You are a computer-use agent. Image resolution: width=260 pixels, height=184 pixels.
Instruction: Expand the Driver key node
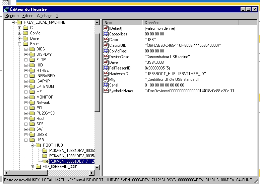(19, 38)
